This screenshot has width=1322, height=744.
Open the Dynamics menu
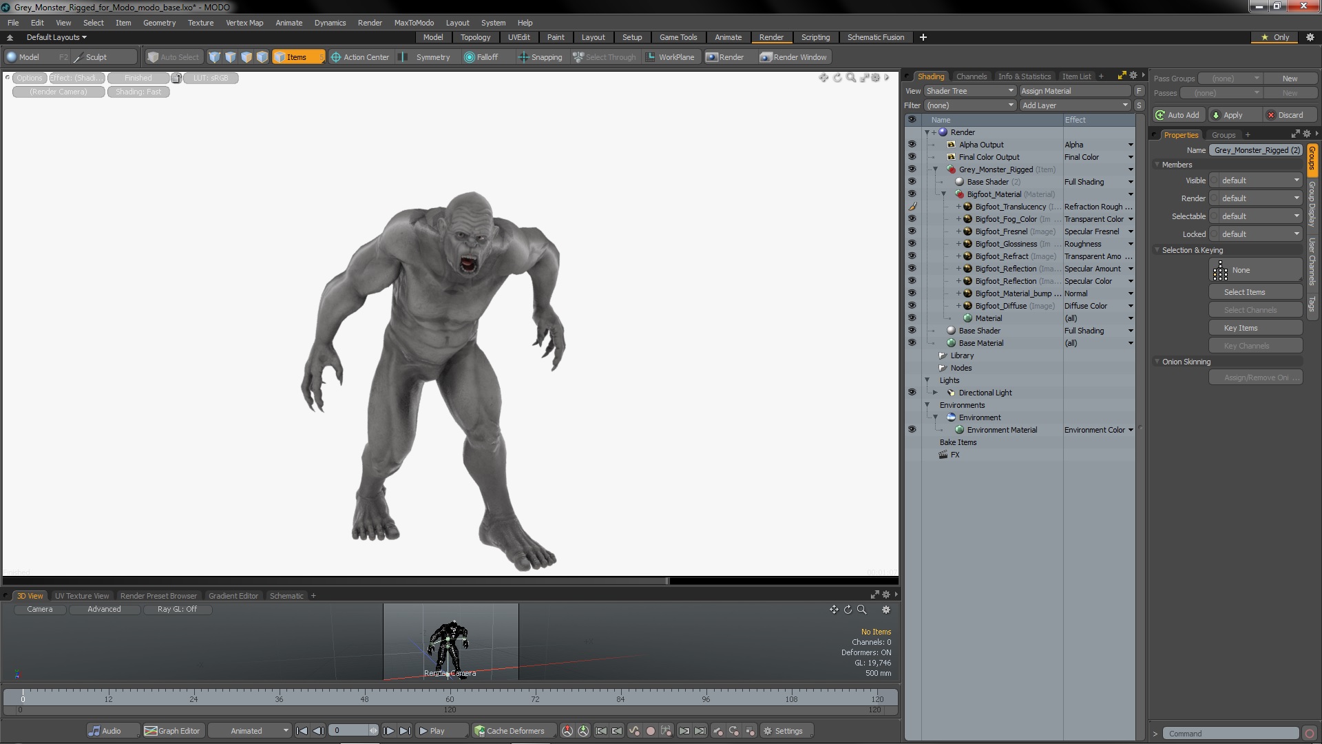pos(330,23)
